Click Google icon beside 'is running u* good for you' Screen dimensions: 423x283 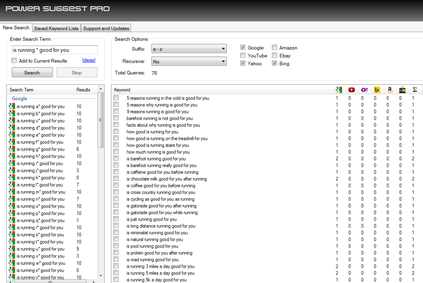(x=12, y=249)
